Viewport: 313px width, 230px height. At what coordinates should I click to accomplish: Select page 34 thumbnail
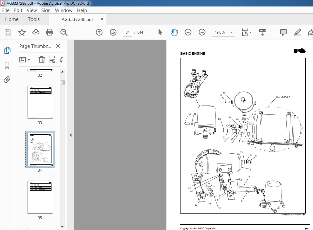click(x=40, y=150)
